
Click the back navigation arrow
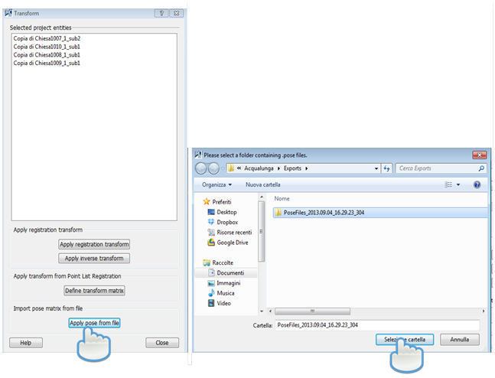pyautogui.click(x=202, y=168)
